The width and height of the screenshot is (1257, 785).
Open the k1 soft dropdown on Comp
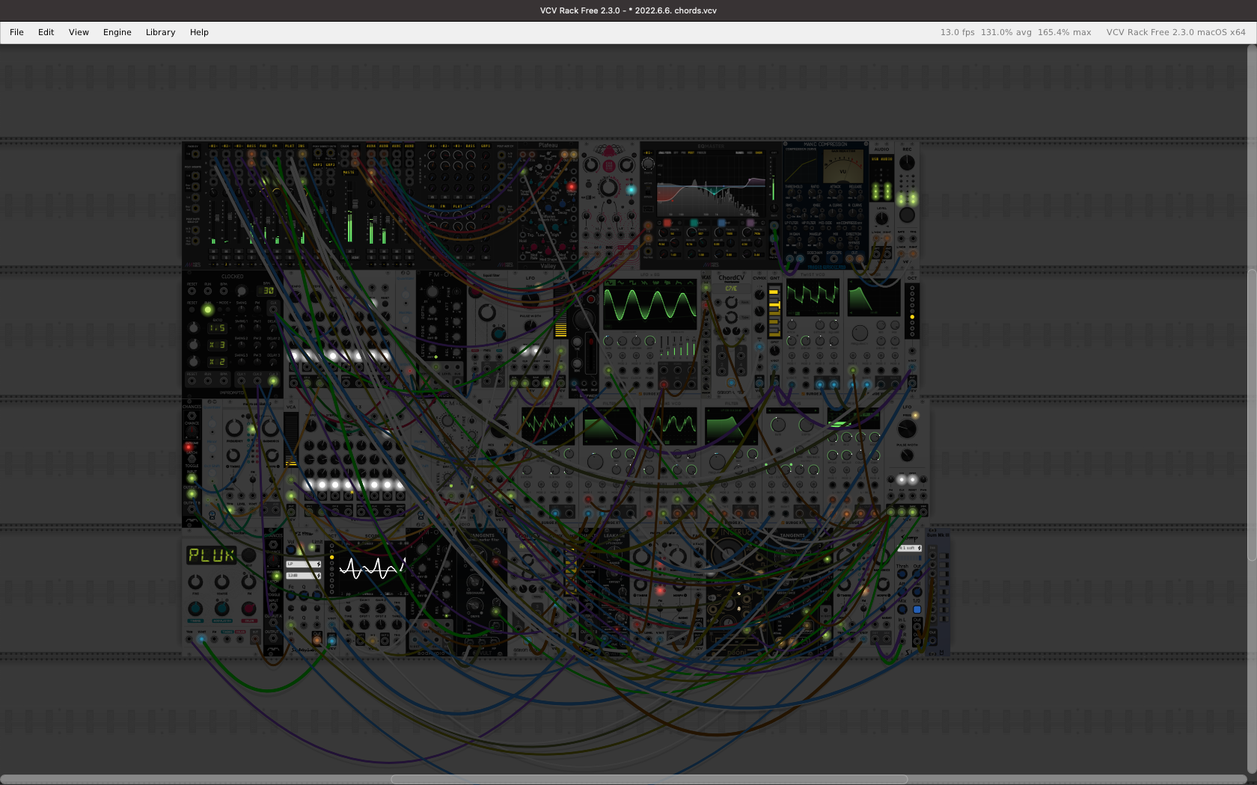[x=909, y=548]
